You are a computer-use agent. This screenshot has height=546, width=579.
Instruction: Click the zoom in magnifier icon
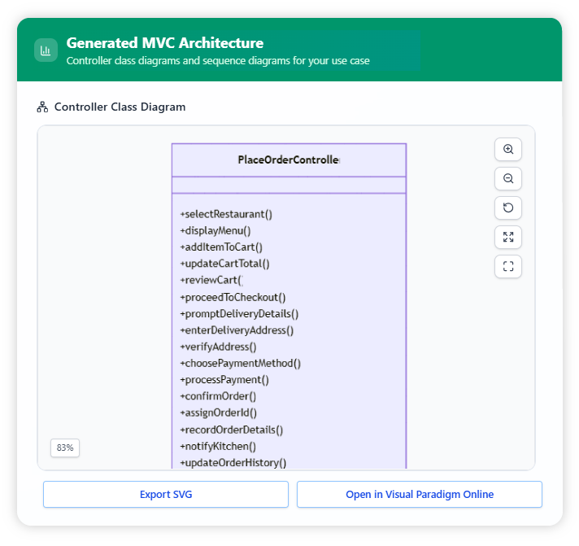point(508,150)
